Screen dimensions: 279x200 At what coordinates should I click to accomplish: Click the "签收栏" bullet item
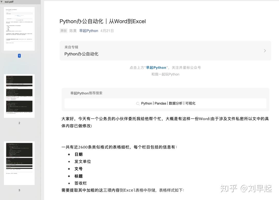click(80, 183)
